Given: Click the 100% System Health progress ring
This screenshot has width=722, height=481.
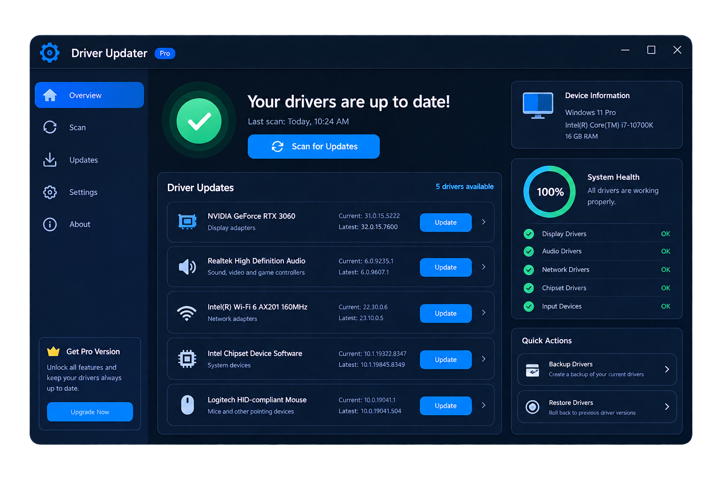Looking at the screenshot, I should pos(549,192).
